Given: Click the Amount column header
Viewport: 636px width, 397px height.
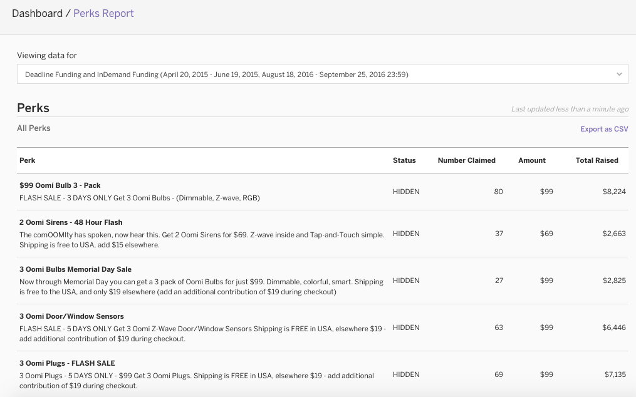Looking at the screenshot, I should 532,160.
